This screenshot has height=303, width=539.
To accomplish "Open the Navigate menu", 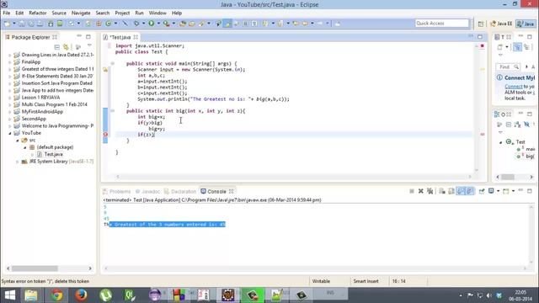I will pos(81,13).
